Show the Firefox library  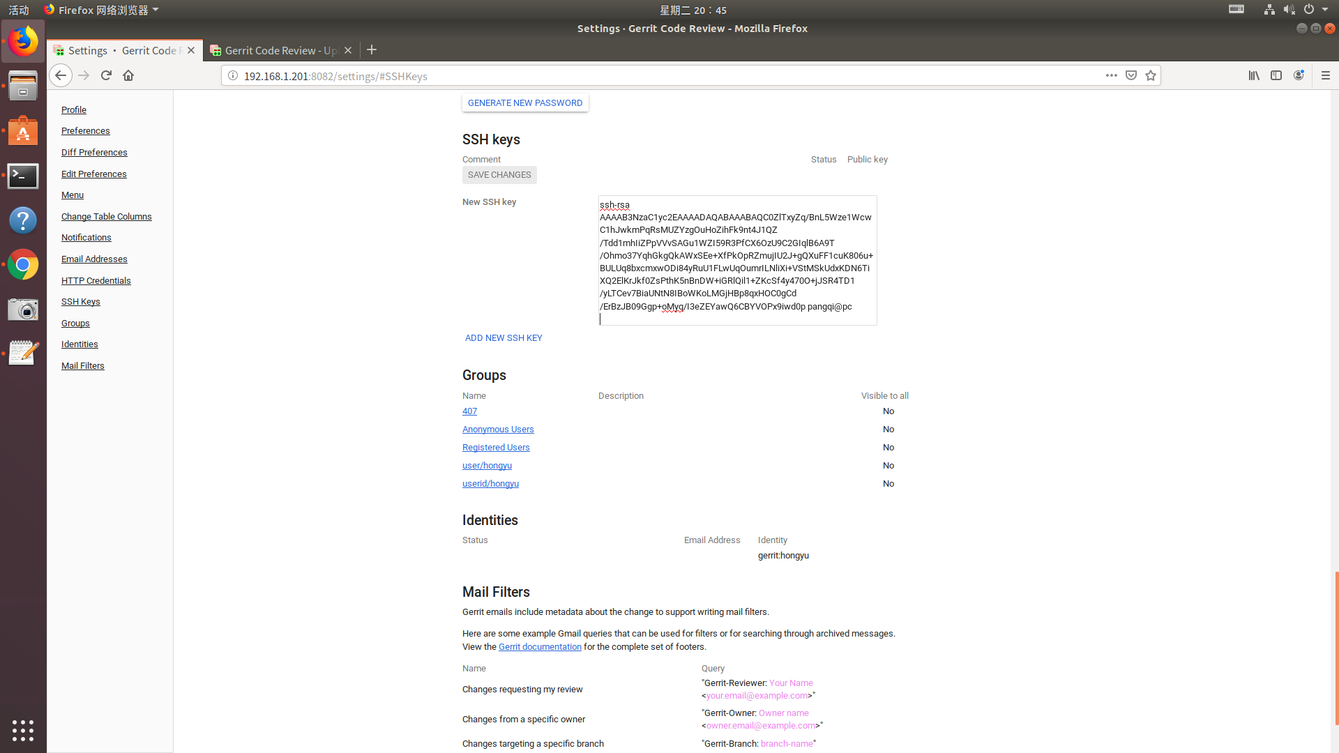tap(1254, 75)
